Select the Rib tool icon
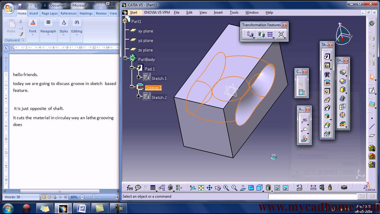The image size is (380, 214). [327, 100]
